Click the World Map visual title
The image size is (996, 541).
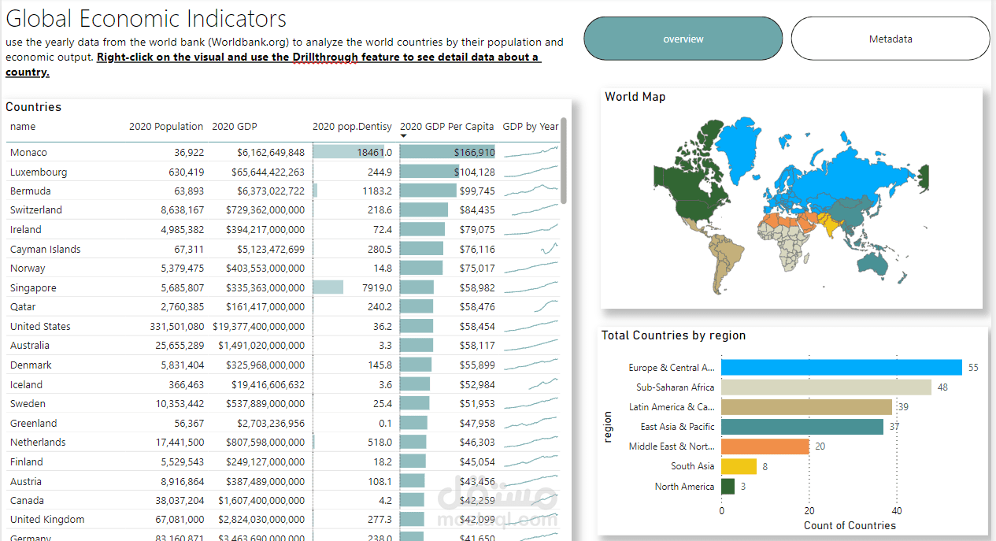pos(635,97)
